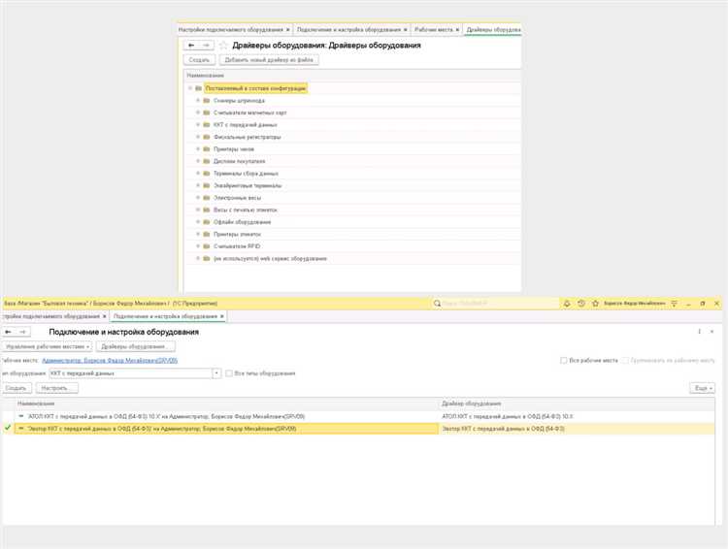
Task: Open the settings lines icon next to the user name
Action: click(x=675, y=304)
